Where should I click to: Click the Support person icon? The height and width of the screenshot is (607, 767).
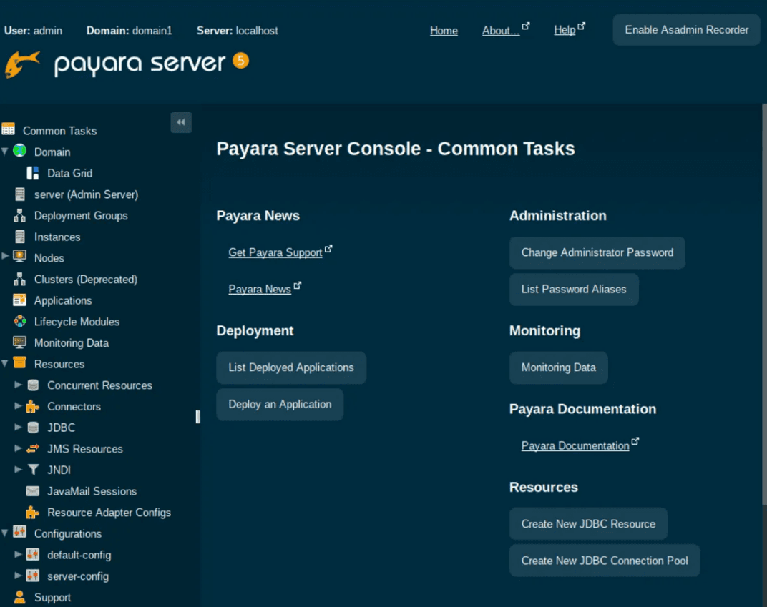[x=21, y=597]
